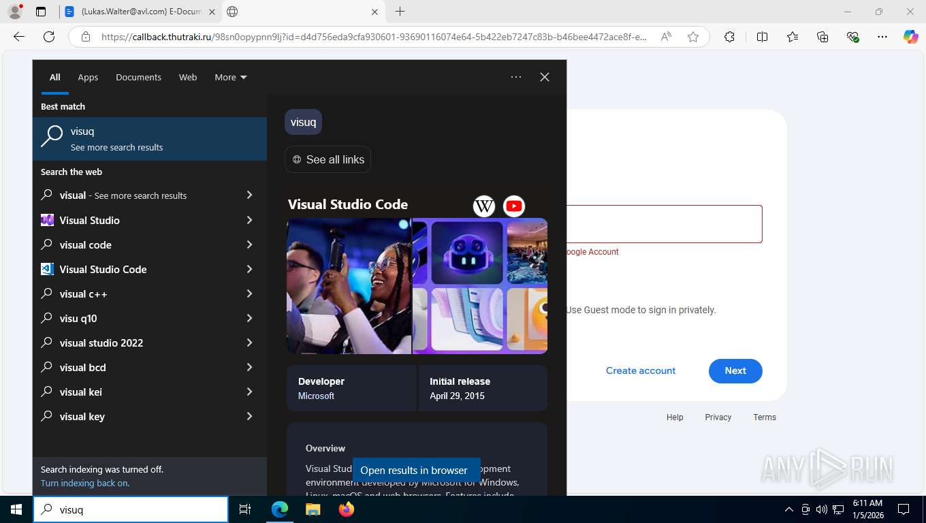Select the Web search tab
The height and width of the screenshot is (523, 926).
188,77
